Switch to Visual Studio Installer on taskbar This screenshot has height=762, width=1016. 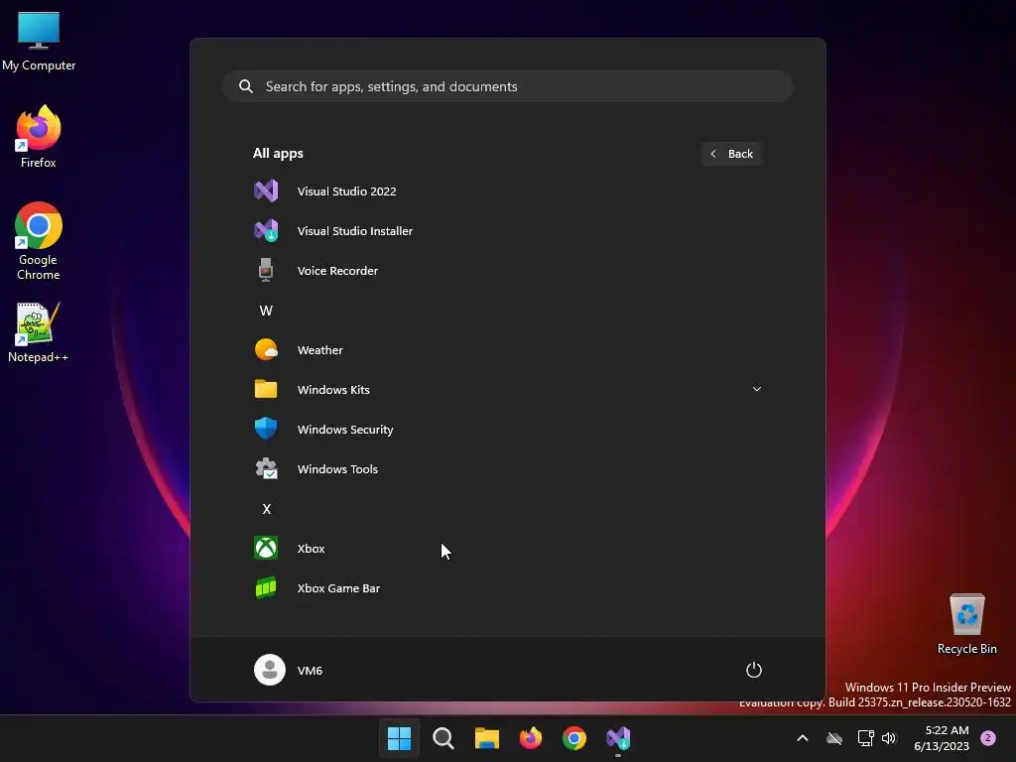coord(618,738)
